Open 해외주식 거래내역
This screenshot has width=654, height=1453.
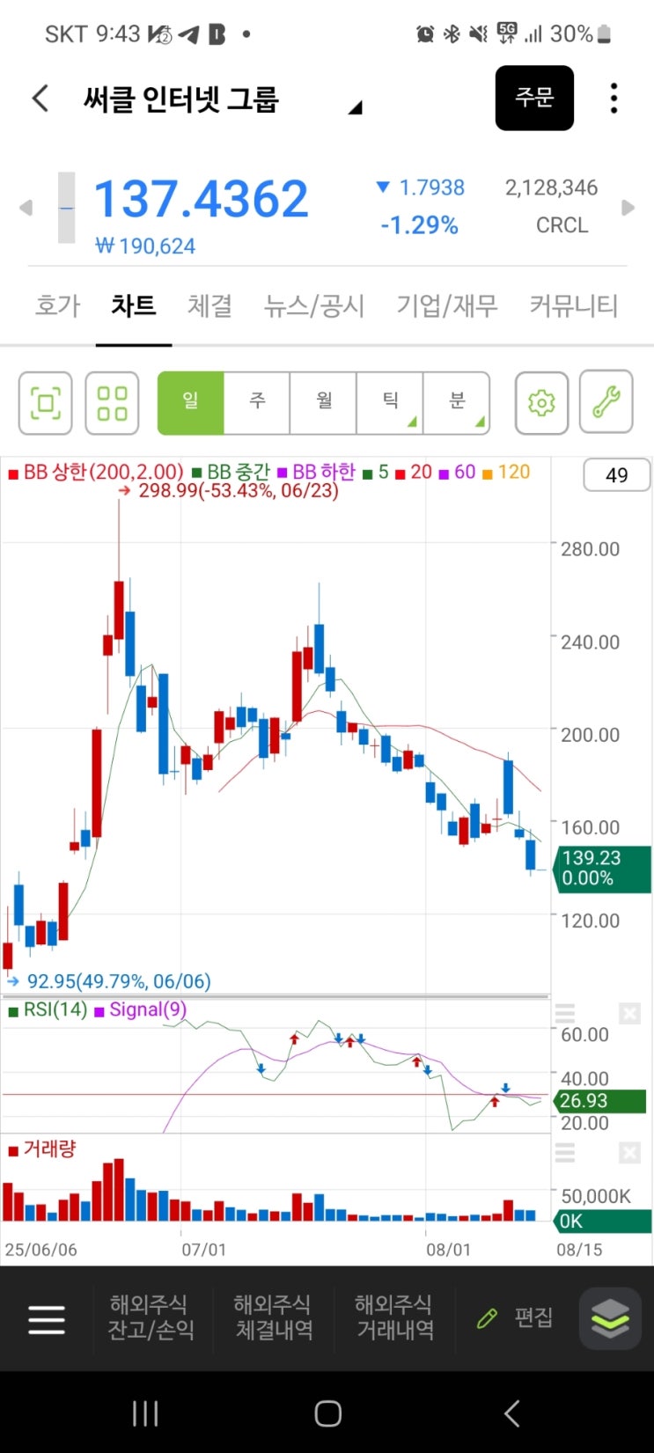click(x=394, y=1317)
